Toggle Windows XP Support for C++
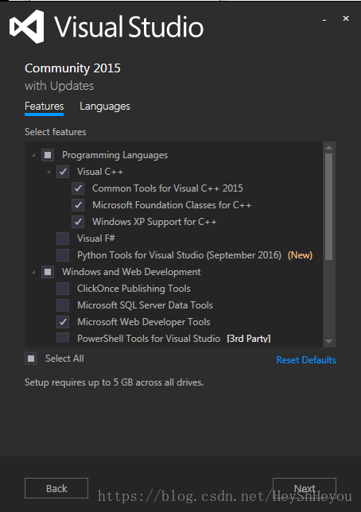Viewport: 361px width, 512px height. click(78, 222)
